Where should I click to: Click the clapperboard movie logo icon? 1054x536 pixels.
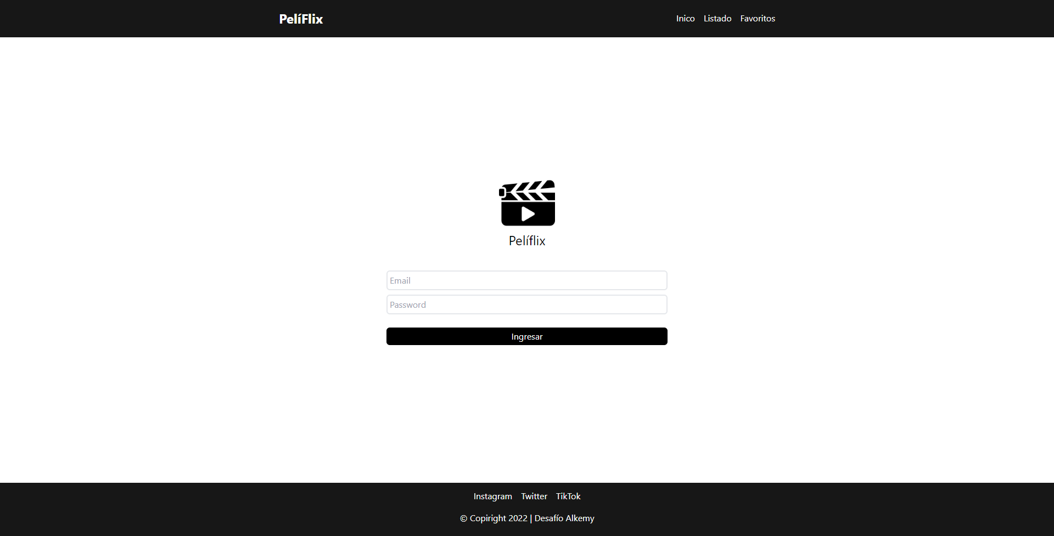click(x=527, y=203)
